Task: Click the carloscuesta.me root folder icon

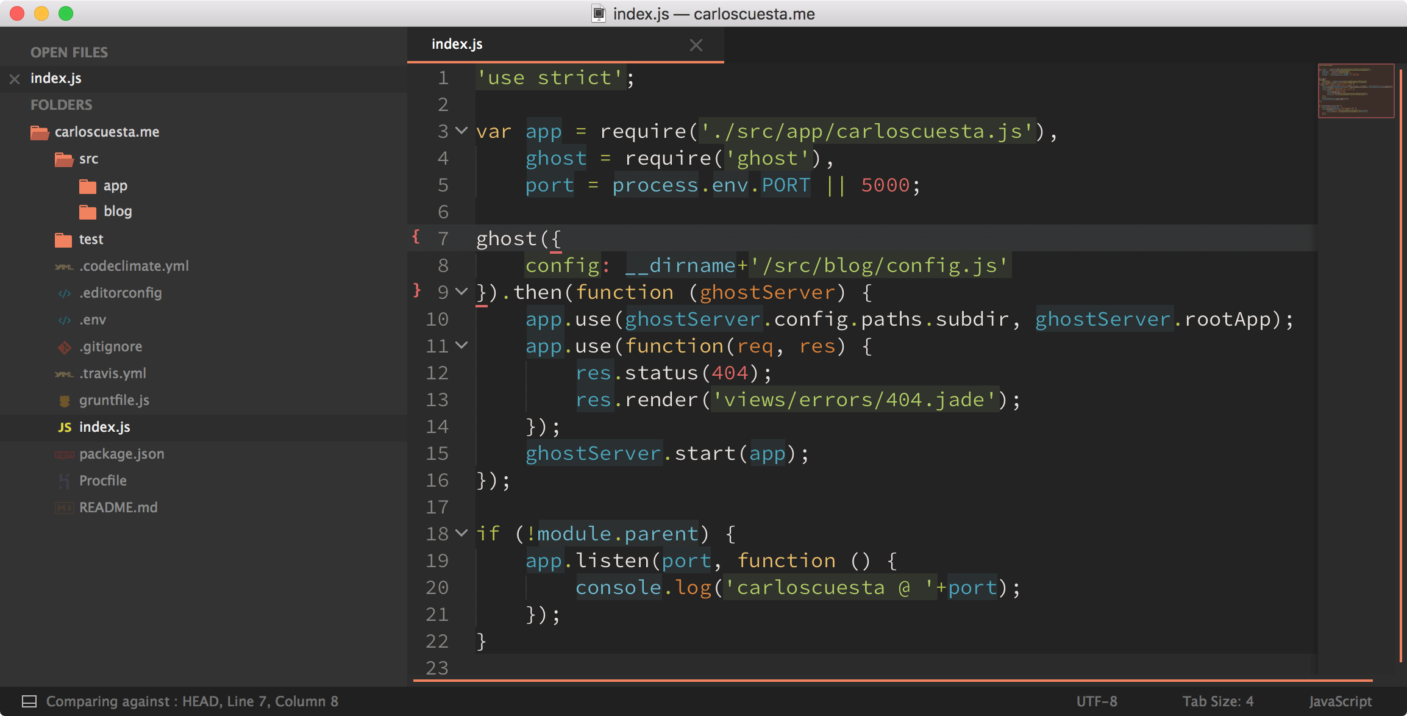Action: click(x=40, y=132)
